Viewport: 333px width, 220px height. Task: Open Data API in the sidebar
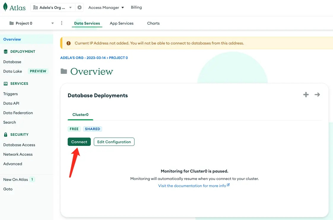click(11, 103)
